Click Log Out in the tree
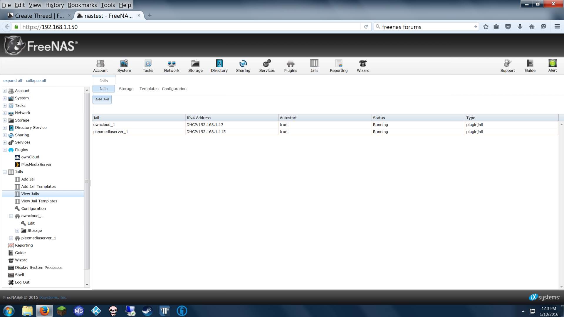Image resolution: width=564 pixels, height=317 pixels. (22, 282)
